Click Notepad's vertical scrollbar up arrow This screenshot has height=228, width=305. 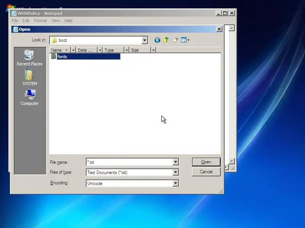[x=231, y=28]
